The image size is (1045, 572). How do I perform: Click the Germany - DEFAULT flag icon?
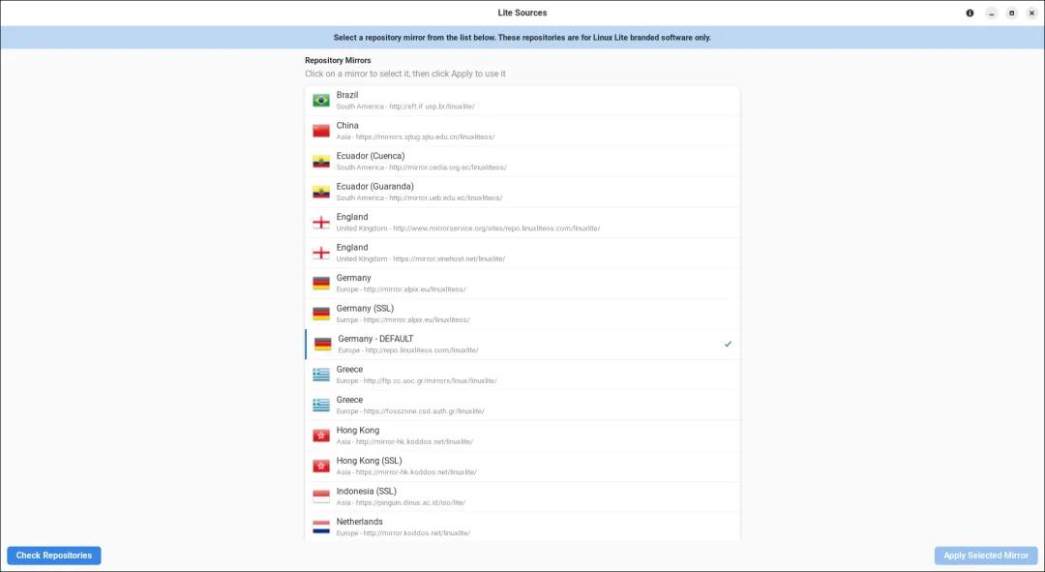tap(322, 344)
